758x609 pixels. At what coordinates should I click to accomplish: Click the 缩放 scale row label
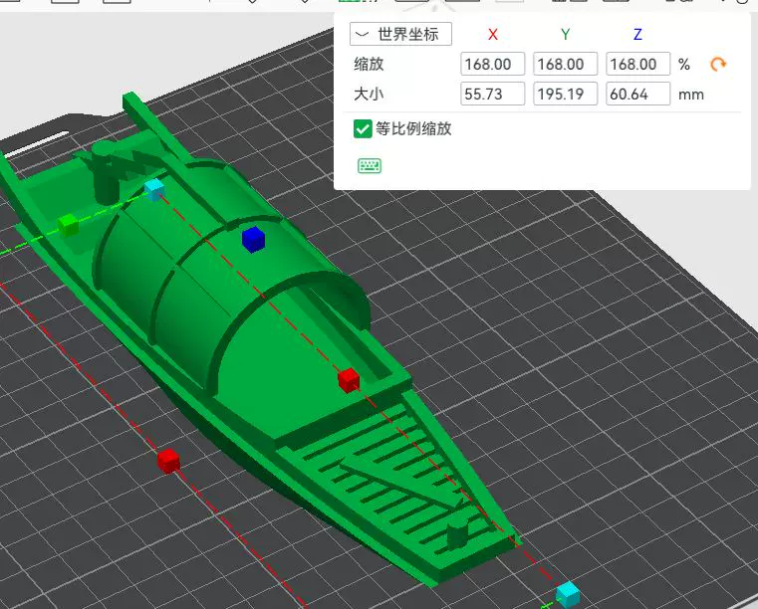tap(369, 64)
